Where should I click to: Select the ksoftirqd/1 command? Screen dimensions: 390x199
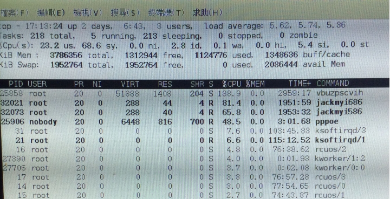click(340, 140)
